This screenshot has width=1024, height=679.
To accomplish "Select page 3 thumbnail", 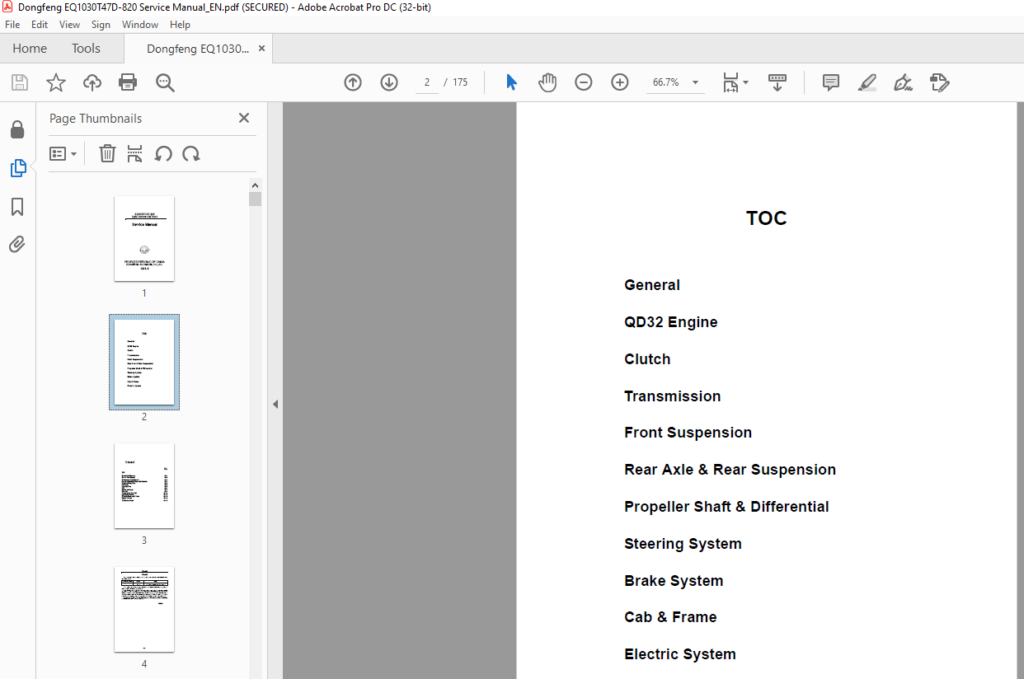I will [x=144, y=485].
